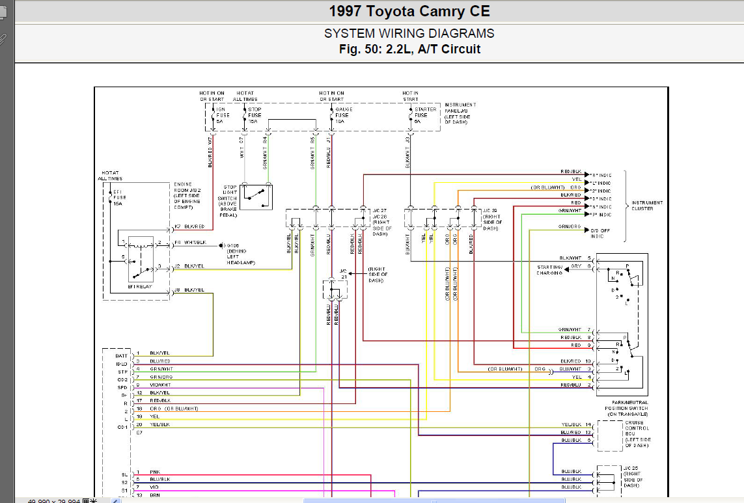The height and width of the screenshot is (503, 744).
Task: Open the attachments paperclip panel
Action: click(3, 39)
